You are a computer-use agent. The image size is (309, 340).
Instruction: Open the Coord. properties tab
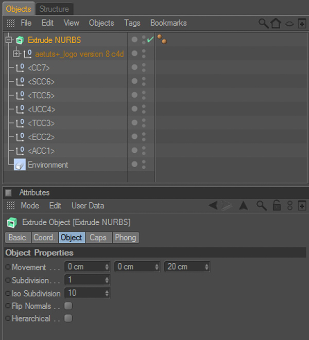point(45,238)
